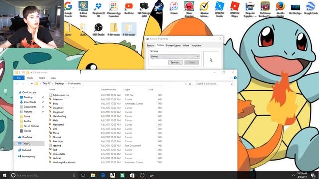Sort files by the Type column header

128,89
